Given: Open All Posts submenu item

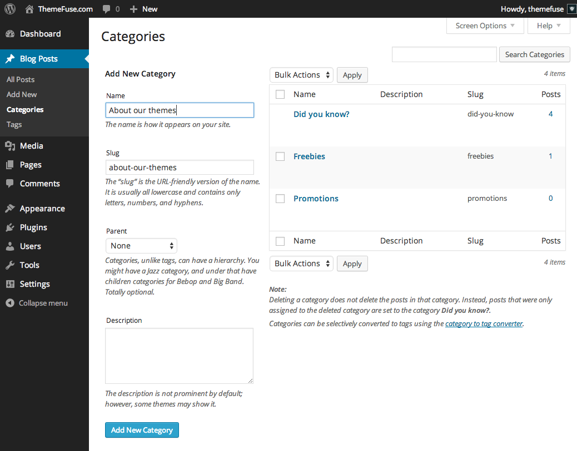Looking at the screenshot, I should 21,79.
